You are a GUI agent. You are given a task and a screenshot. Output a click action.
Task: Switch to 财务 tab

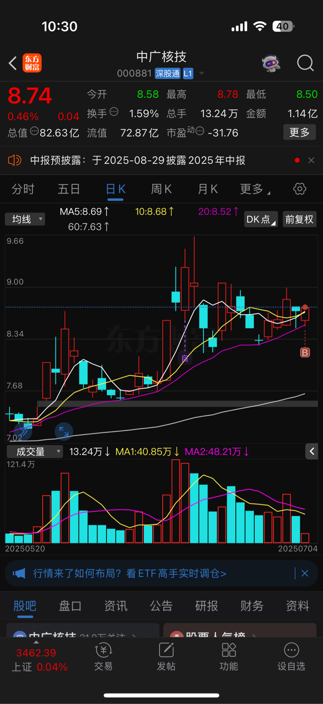(252, 606)
